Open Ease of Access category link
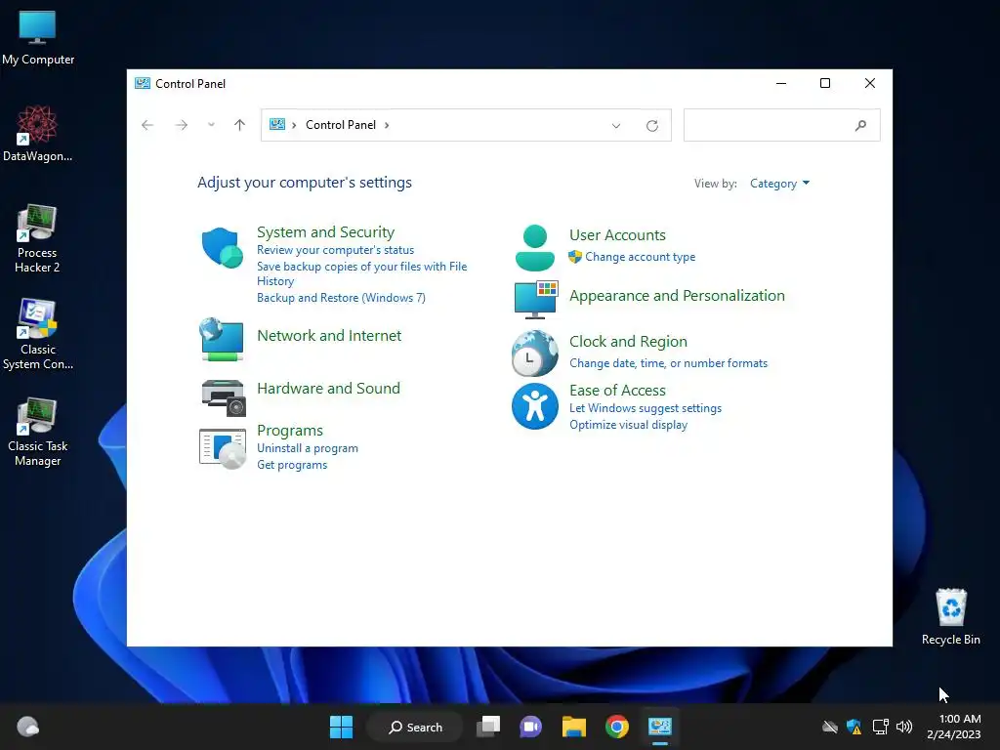The image size is (1000, 750). (617, 391)
